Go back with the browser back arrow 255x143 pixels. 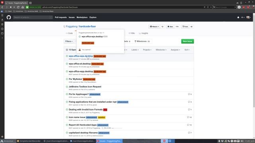[x=2, y=7]
